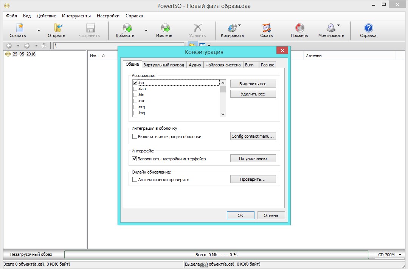Click the Выделить все button
The width and height of the screenshot is (408, 269).
pyautogui.click(x=253, y=84)
